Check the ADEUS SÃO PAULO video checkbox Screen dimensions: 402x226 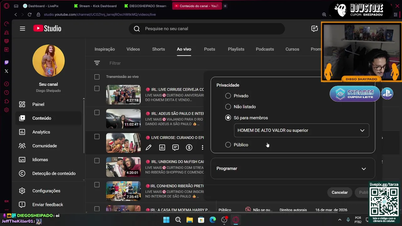tap(97, 113)
